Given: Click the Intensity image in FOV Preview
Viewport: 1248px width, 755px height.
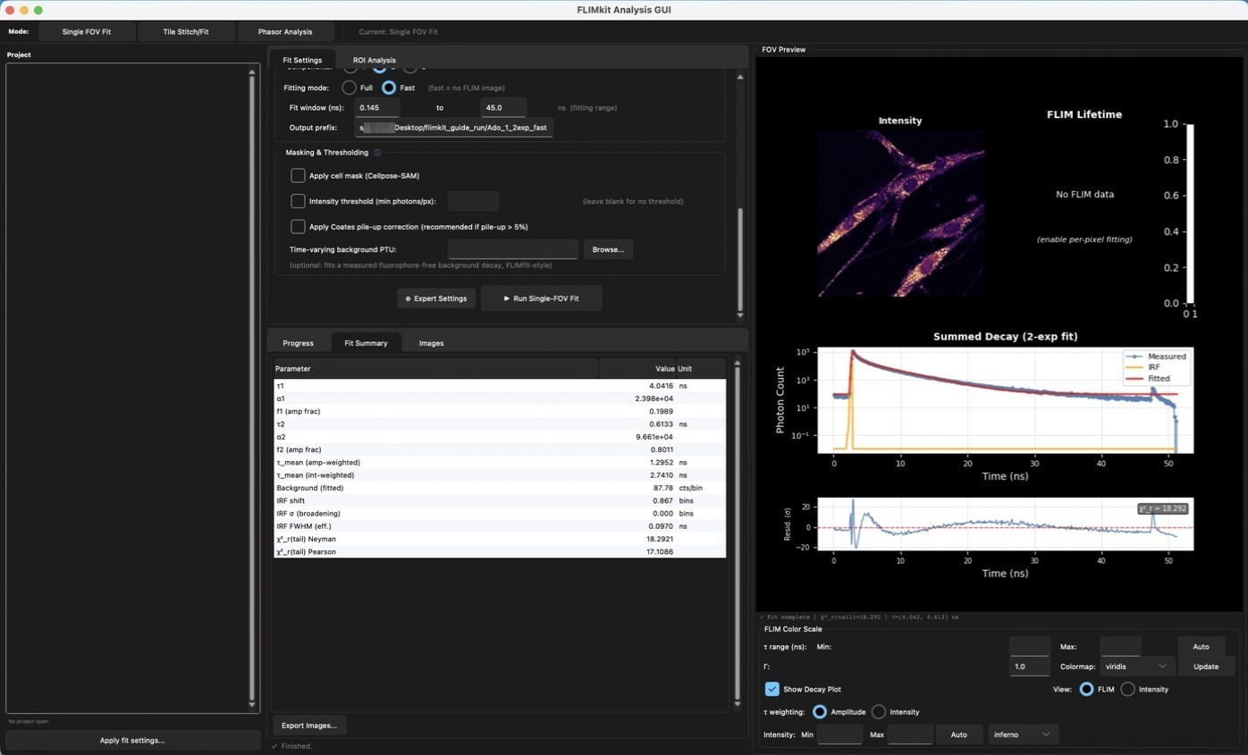Looking at the screenshot, I should coord(900,214).
